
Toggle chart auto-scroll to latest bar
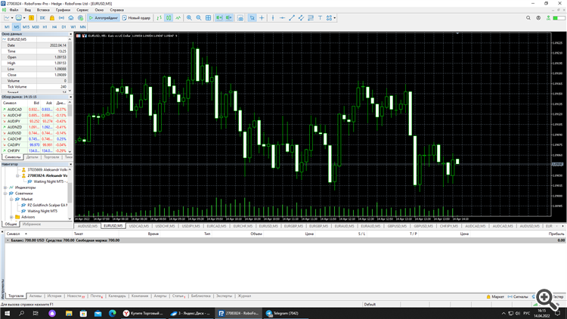click(219, 17)
